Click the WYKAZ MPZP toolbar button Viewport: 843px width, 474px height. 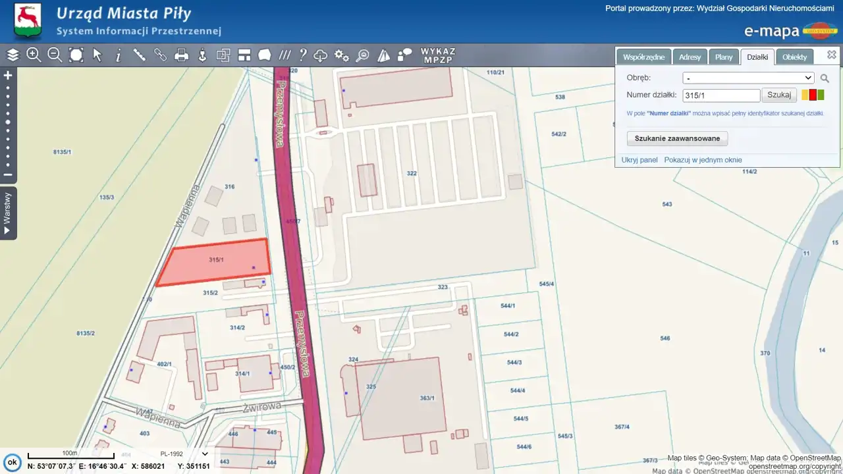click(438, 55)
